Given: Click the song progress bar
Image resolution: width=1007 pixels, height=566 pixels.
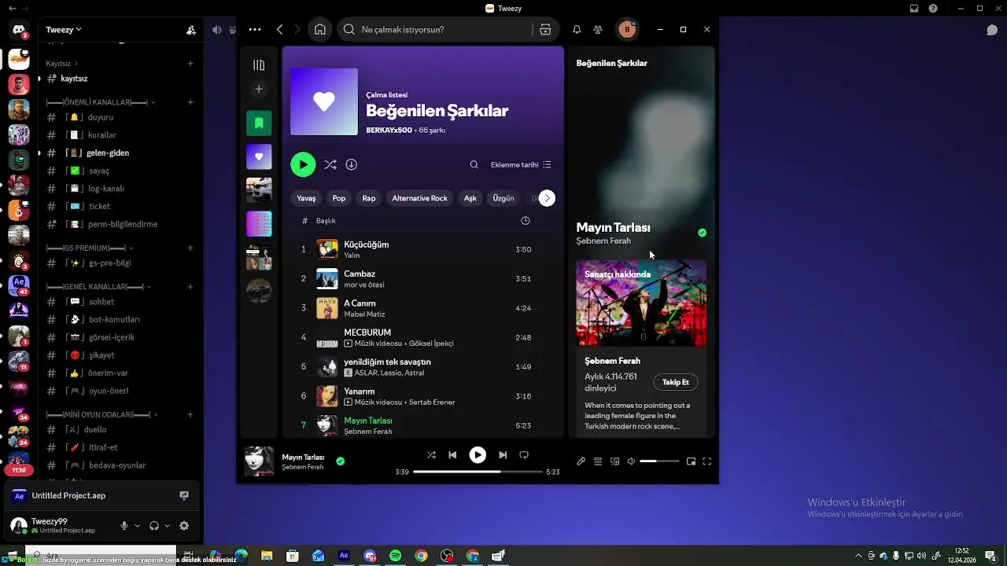Looking at the screenshot, I should point(478,472).
